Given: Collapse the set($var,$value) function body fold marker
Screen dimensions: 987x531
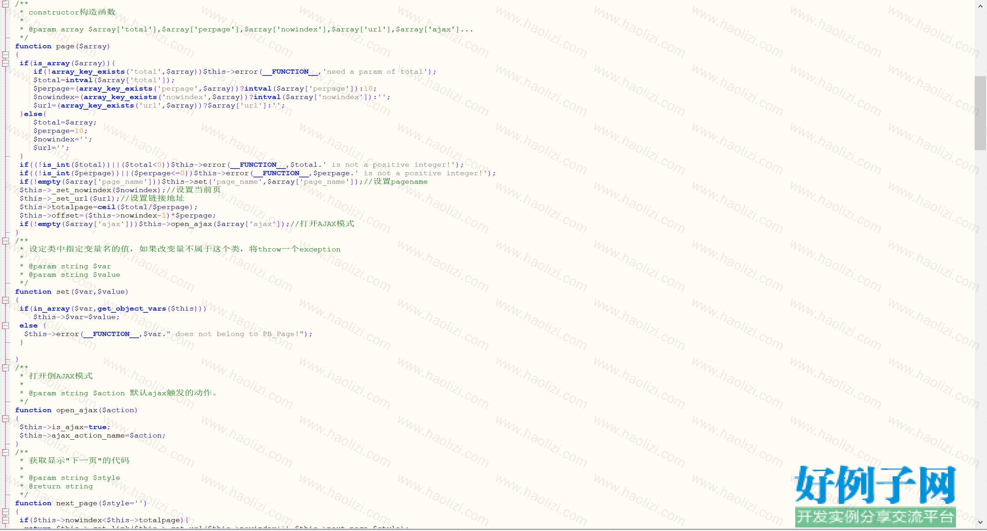Looking at the screenshot, I should (x=5, y=300).
